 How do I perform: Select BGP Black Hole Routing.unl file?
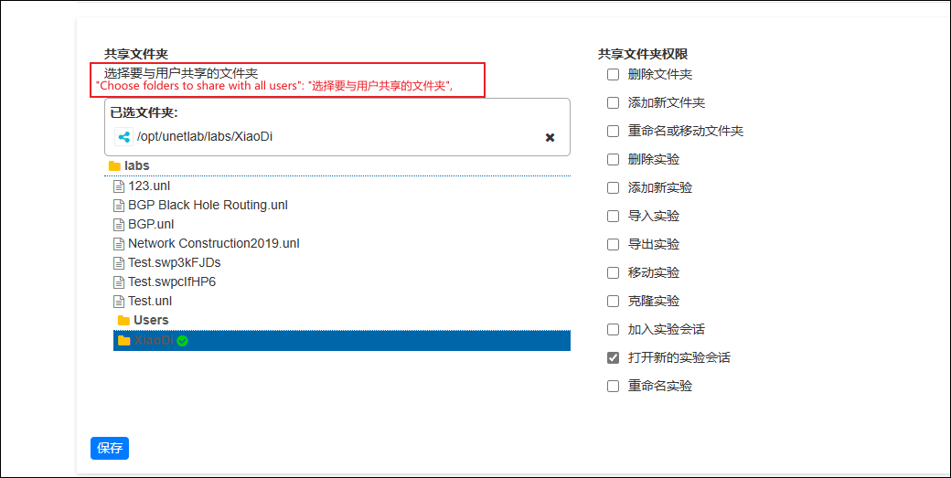click(208, 205)
